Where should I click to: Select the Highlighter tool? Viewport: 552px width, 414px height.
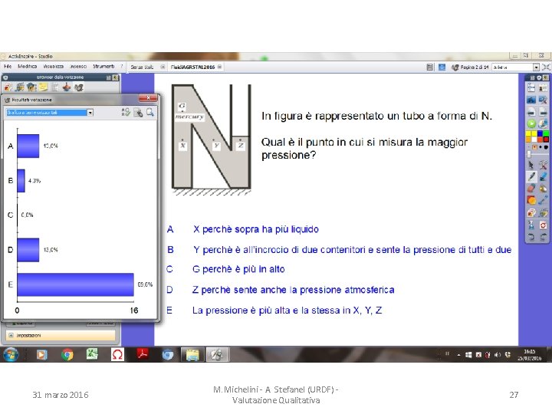click(544, 177)
